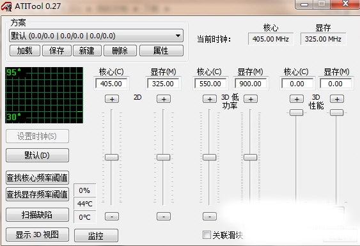Click the current core clock 405.00 MHz readout
Image resolution: width=360 pixels, height=246 pixels.
coord(270,39)
